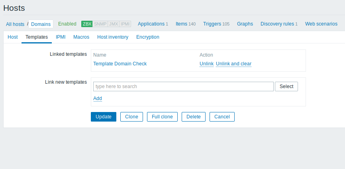345x169 pixels.
Task: Go to Discovery rules
Action: (277, 24)
